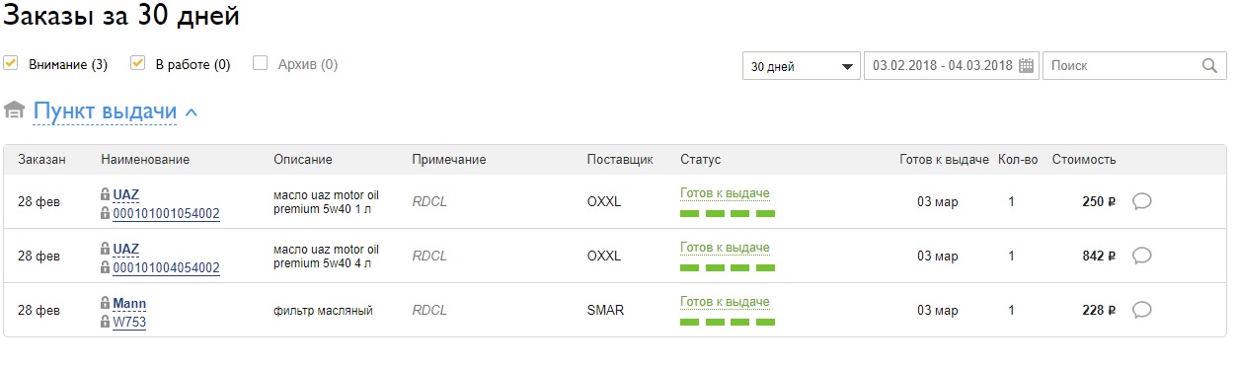Open the W753 part link

(129, 322)
